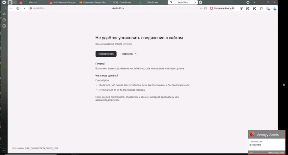The height and width of the screenshot is (155, 288).
Task: Open the first extension icon after Alice button
Action: coord(241,8)
